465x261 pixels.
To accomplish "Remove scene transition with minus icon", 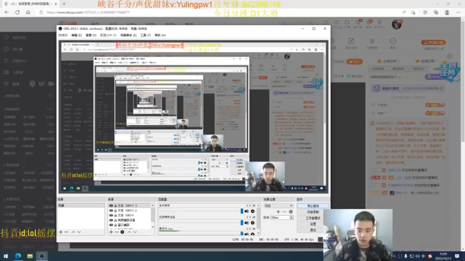I will pos(284,212).
